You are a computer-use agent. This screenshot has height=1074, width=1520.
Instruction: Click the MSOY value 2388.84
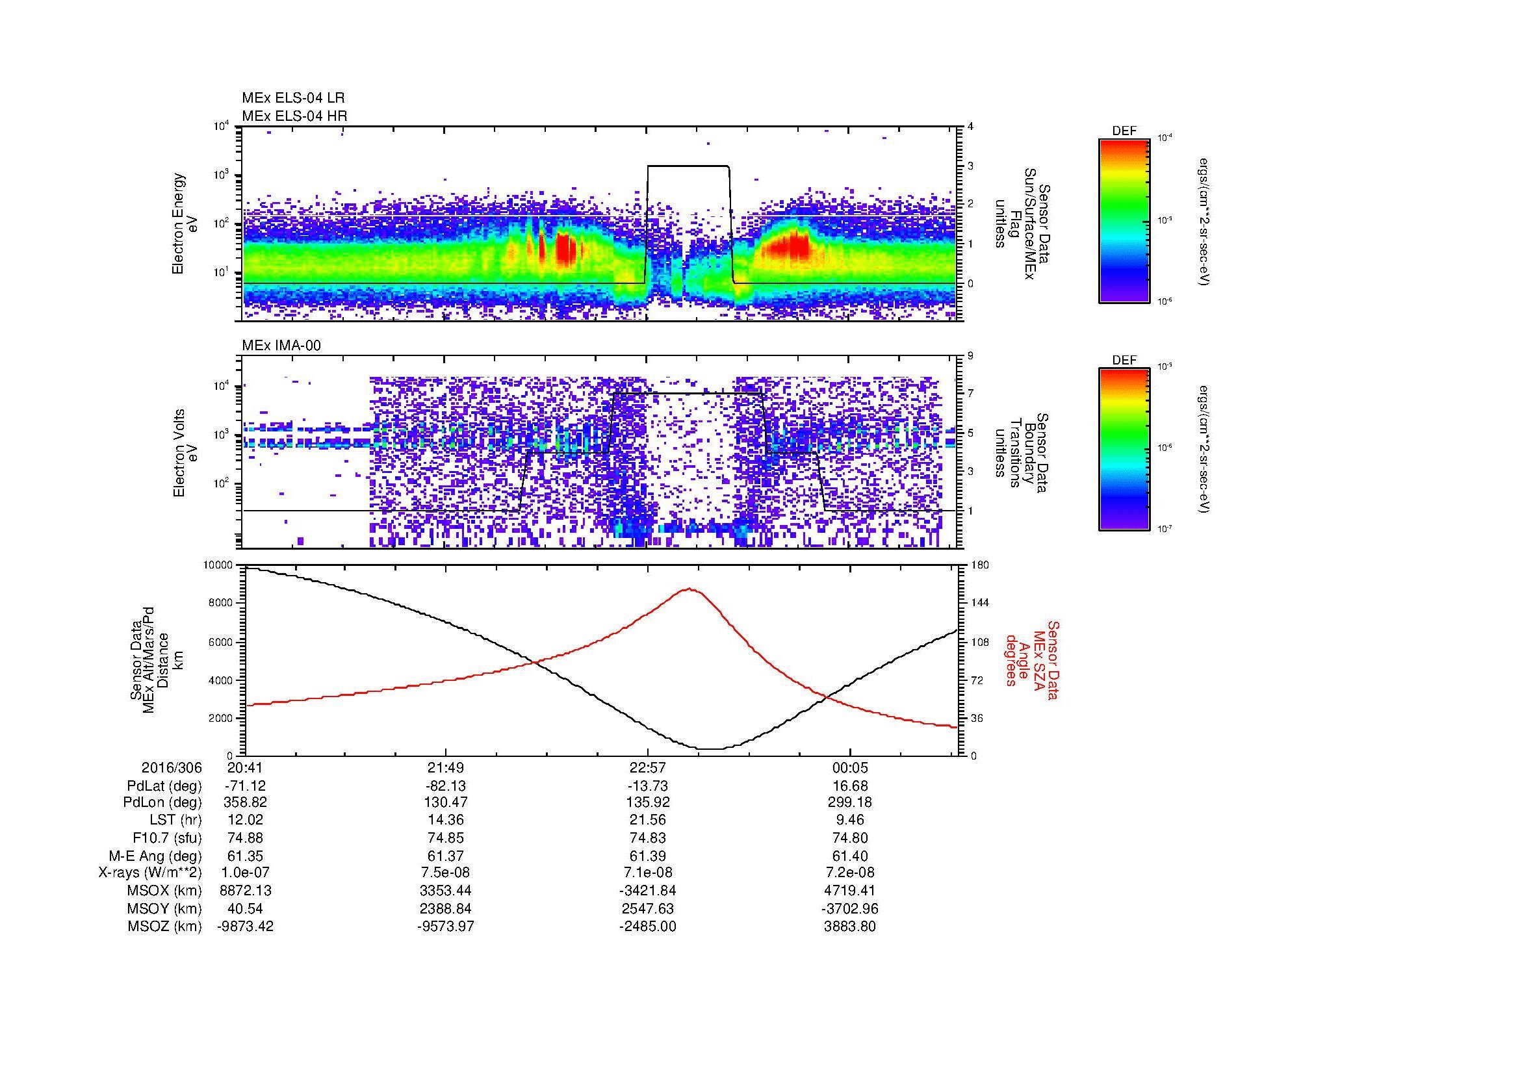[x=446, y=908]
